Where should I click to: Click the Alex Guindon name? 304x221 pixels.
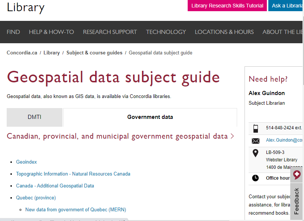point(266,93)
